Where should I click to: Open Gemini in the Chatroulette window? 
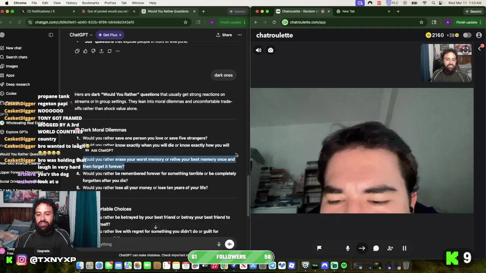[x=473, y=11]
